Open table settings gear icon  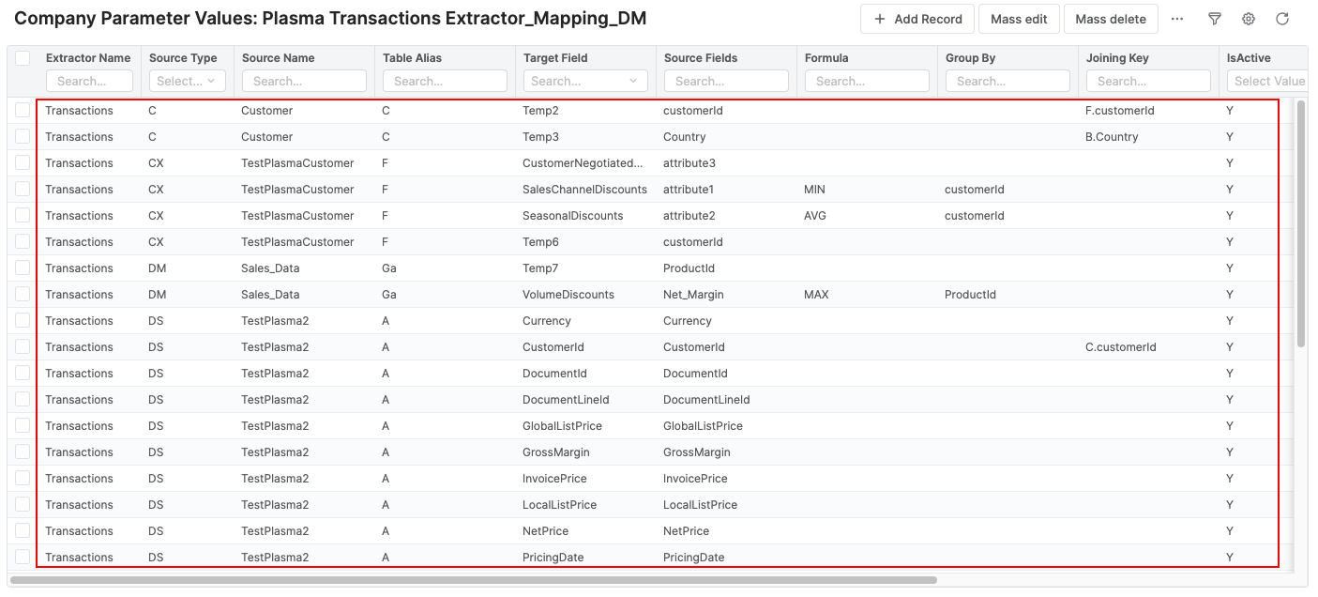[1248, 19]
